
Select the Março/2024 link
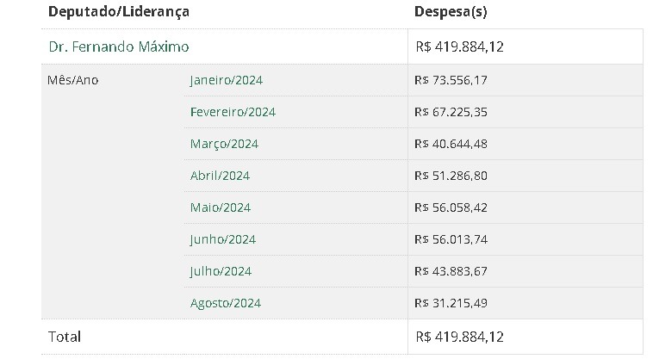224,144
